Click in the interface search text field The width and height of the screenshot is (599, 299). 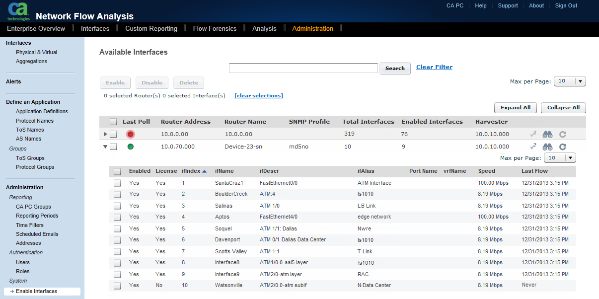pos(303,68)
